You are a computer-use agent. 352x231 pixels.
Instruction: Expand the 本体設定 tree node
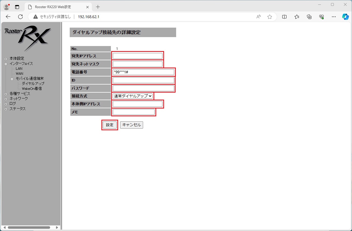tap(6, 59)
